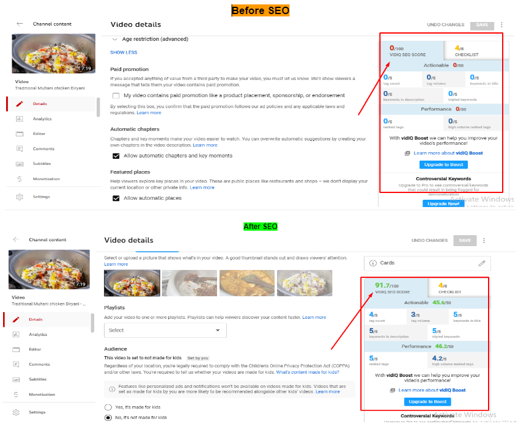Open Editor icon in After SEO sidebar
This screenshot has height=441, width=529.
click(x=16, y=349)
